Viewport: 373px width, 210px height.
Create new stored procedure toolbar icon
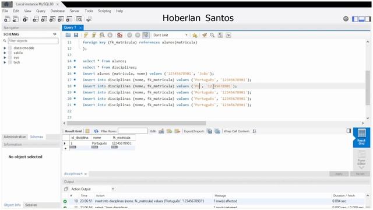point(61,19)
